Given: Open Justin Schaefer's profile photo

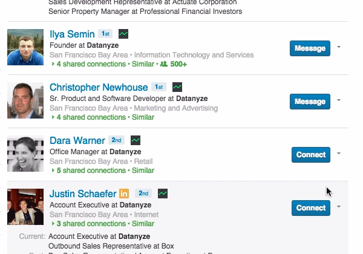Looking at the screenshot, I should coord(25,207).
